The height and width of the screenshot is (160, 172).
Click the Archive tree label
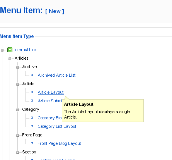[x=29, y=67]
